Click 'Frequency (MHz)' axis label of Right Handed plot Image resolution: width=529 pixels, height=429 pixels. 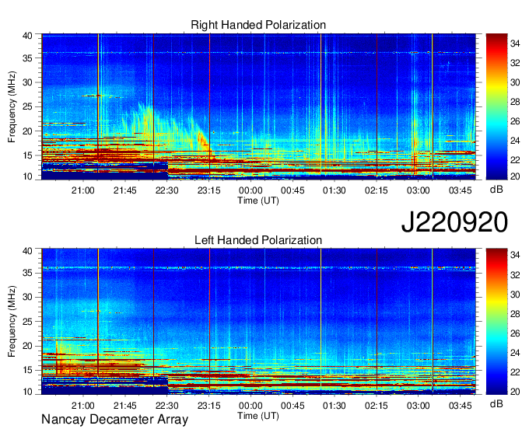[x=12, y=106]
